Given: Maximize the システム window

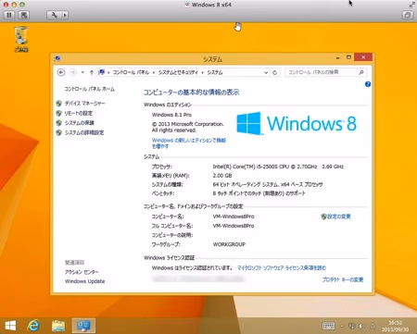Looking at the screenshot, I should pyautogui.click(x=348, y=57).
